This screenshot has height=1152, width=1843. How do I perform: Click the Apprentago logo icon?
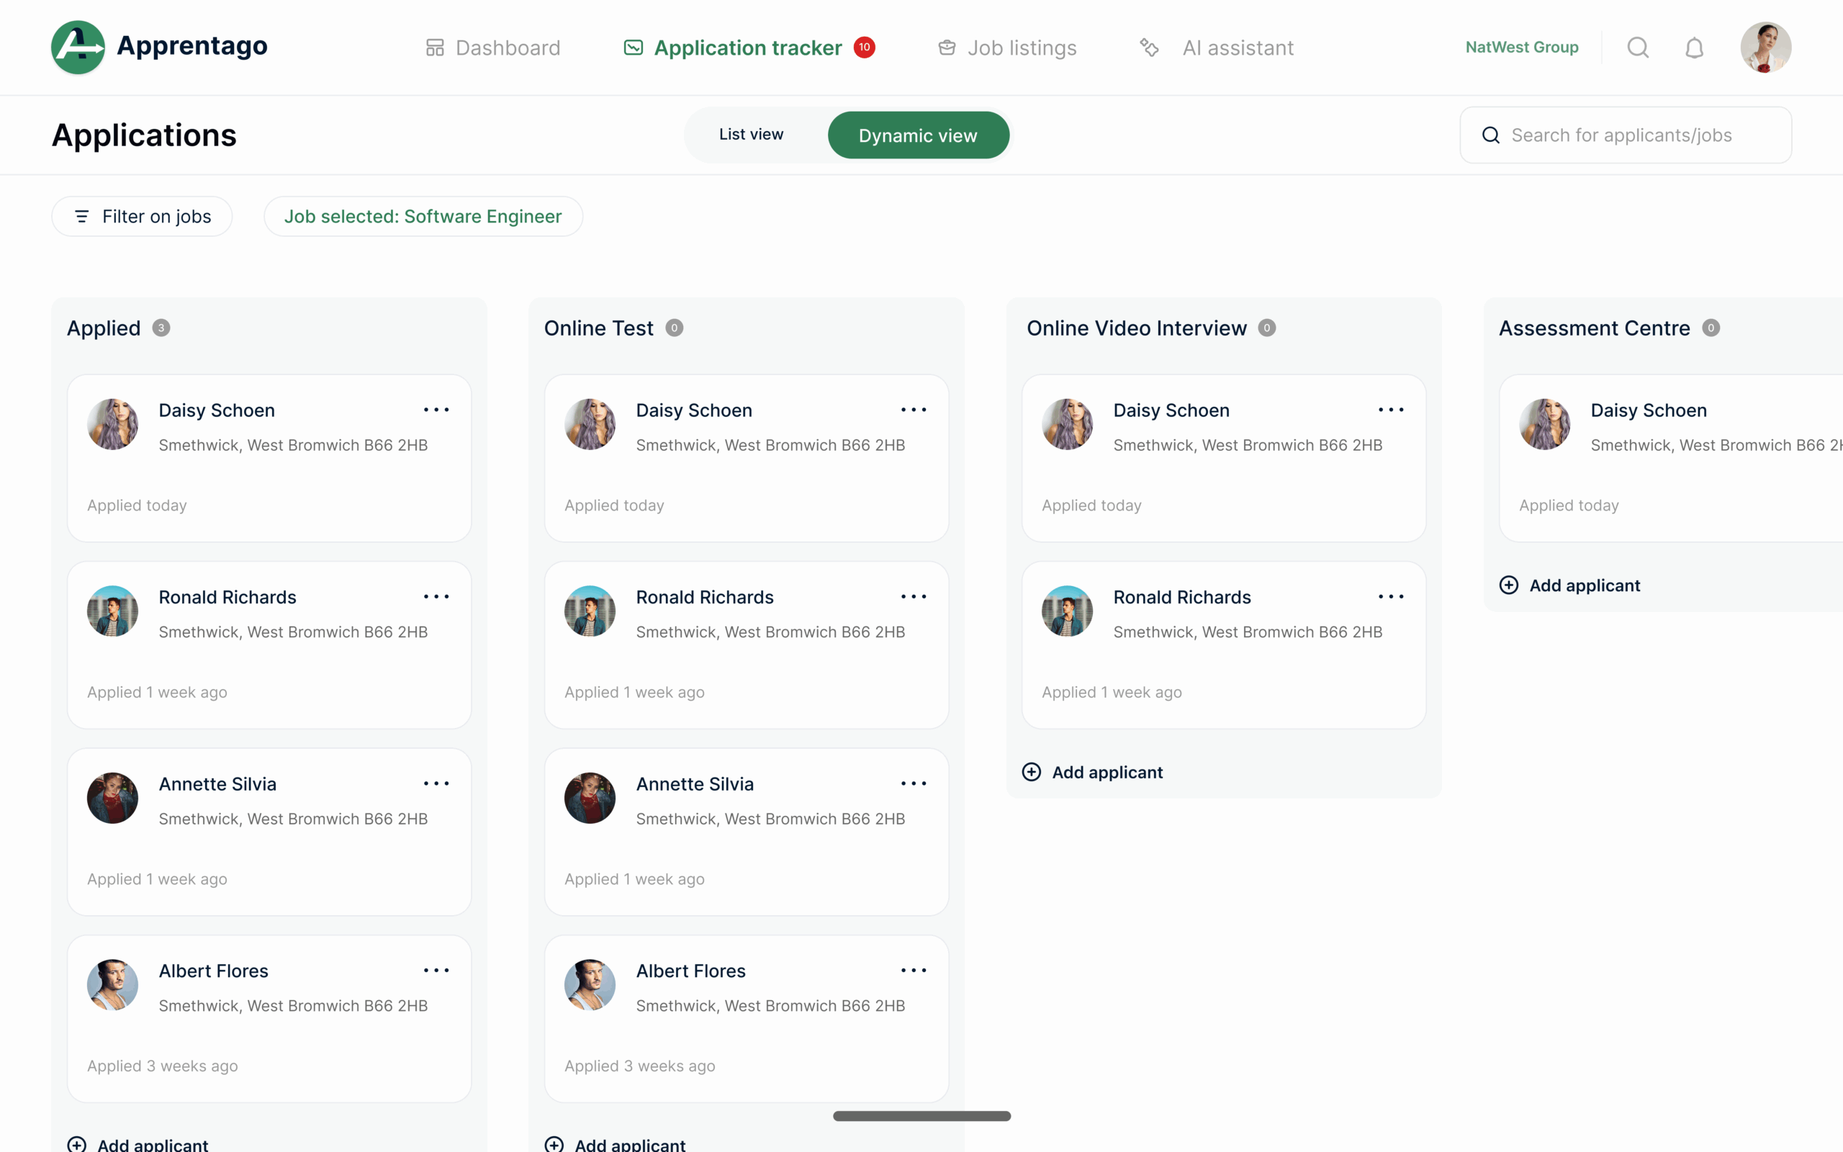tap(78, 48)
